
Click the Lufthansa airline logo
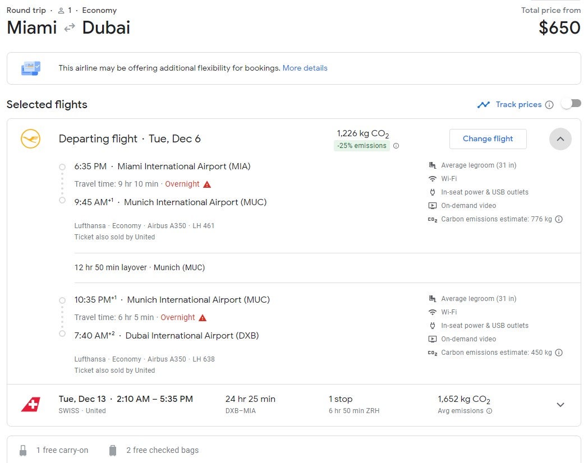[30, 138]
